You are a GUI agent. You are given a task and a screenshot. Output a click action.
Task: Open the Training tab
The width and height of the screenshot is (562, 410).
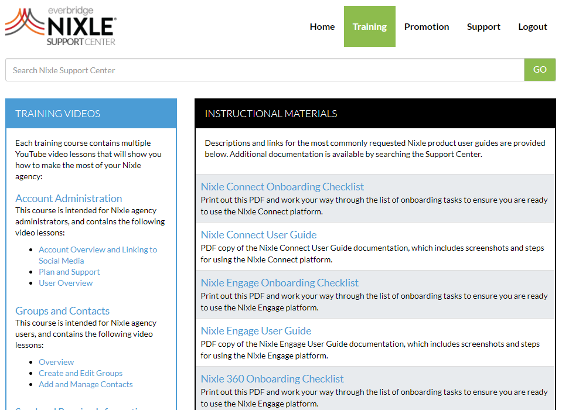click(x=370, y=26)
